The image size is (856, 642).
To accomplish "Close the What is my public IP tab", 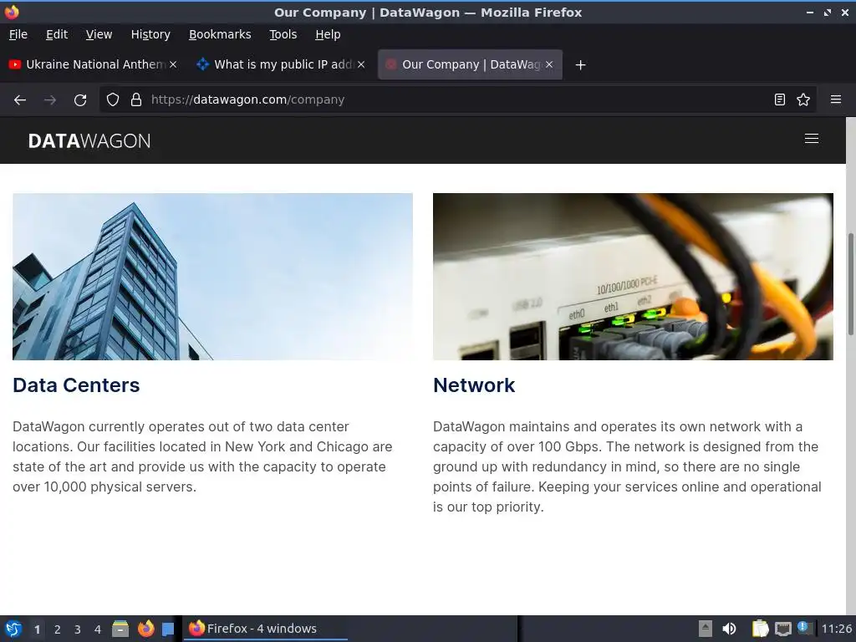I will click(361, 64).
